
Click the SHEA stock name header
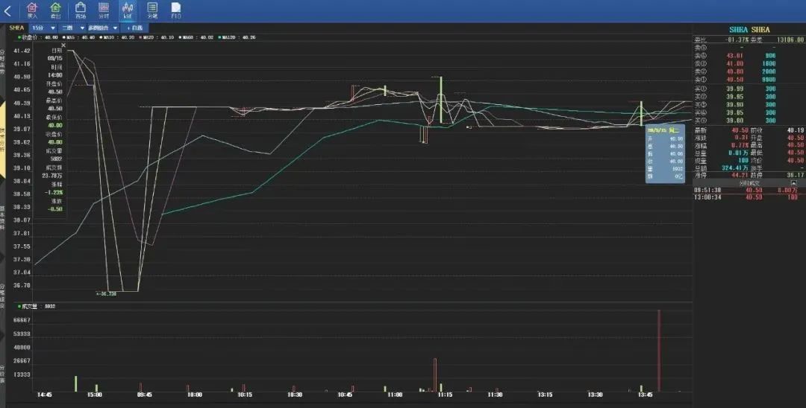coord(749,30)
